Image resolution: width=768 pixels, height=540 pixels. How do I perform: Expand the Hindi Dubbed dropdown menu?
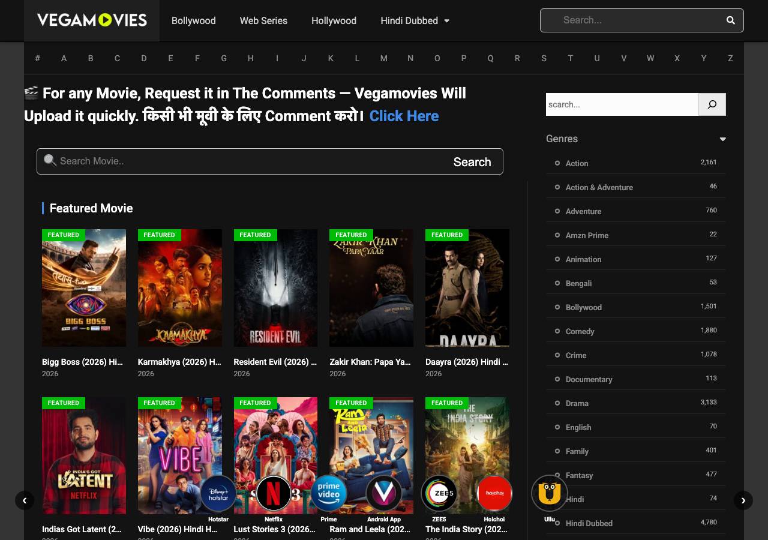point(415,20)
